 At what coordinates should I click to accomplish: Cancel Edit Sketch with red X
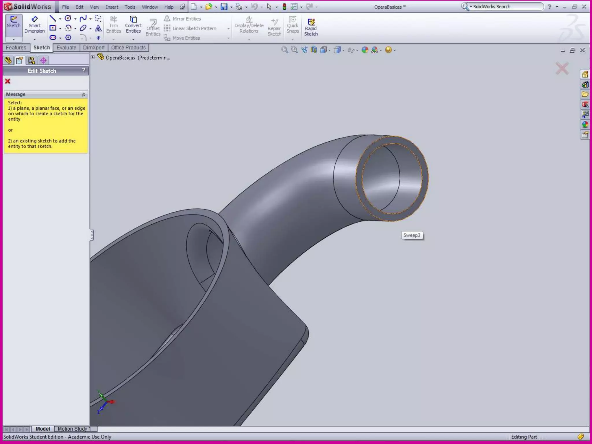[x=8, y=81]
